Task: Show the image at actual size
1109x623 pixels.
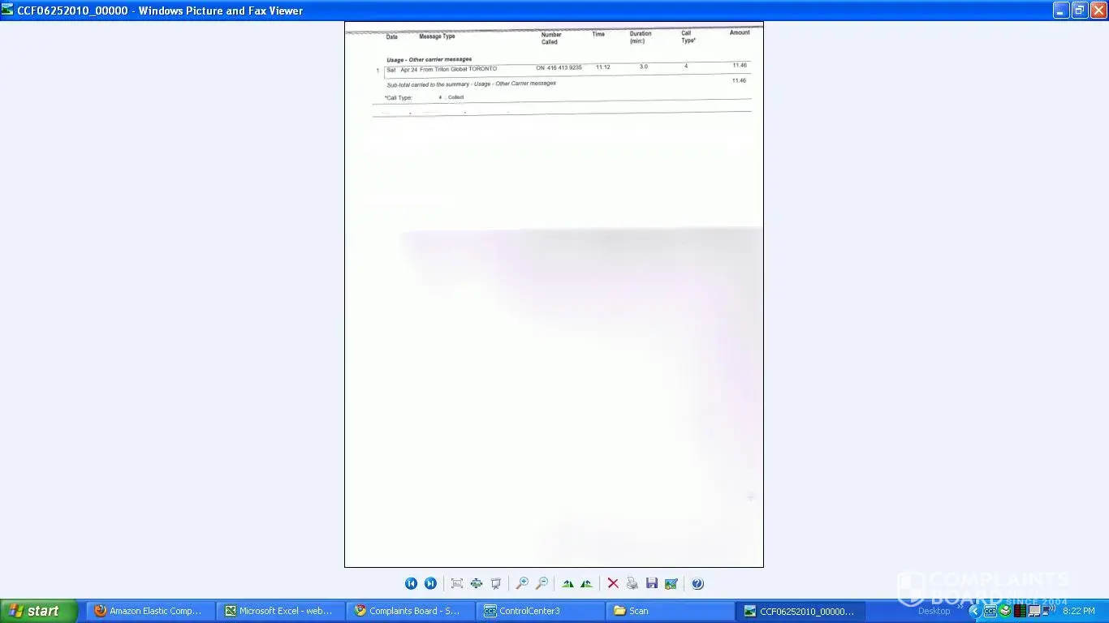Action: (477, 583)
